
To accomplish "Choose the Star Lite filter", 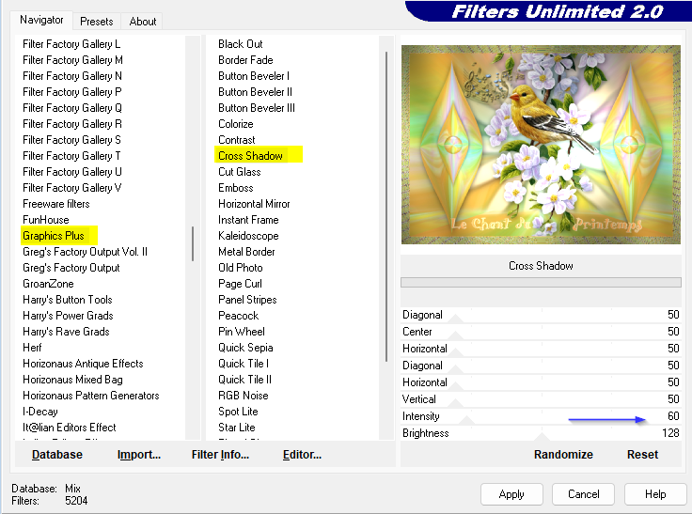I will pyautogui.click(x=237, y=428).
